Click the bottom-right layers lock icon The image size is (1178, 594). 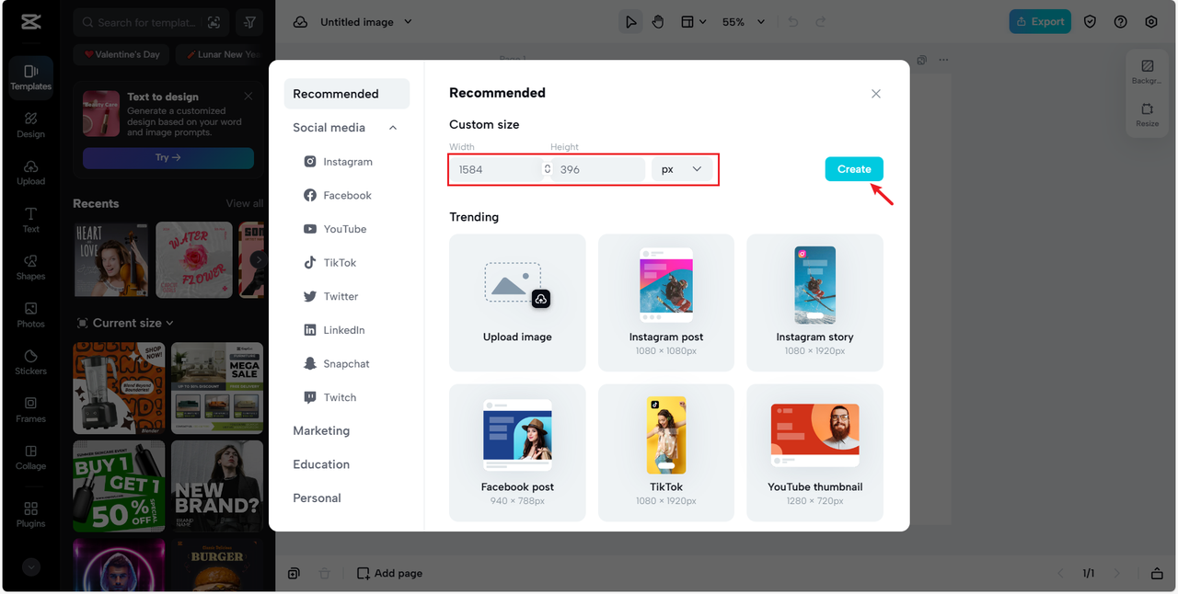1157,573
